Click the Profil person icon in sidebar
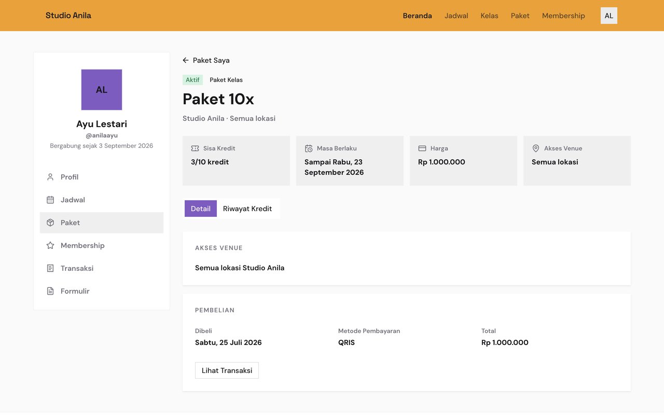 50,177
